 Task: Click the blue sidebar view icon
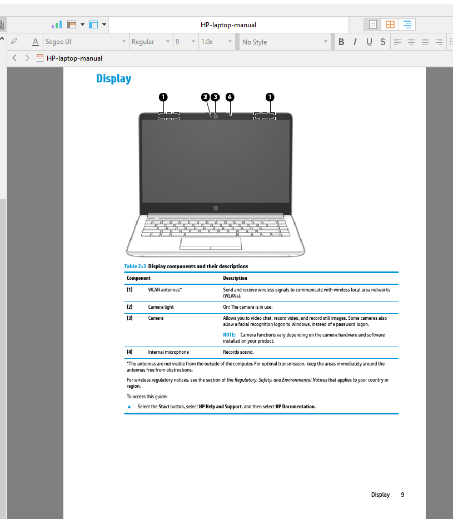[x=93, y=25]
